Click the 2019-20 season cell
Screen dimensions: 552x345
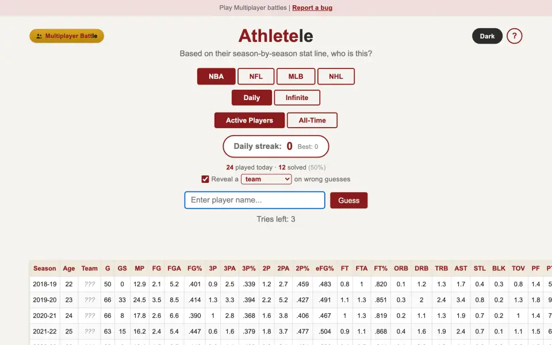tap(45, 300)
